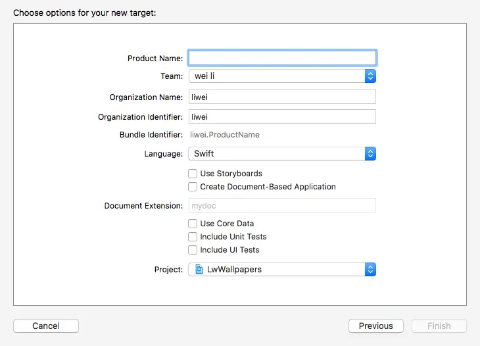Click the Team dropdown arrow button

[370, 76]
